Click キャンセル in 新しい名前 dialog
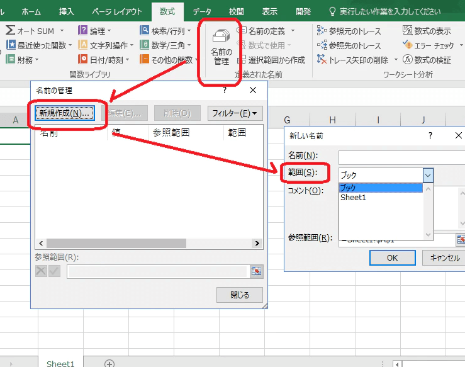 pyautogui.click(x=444, y=258)
